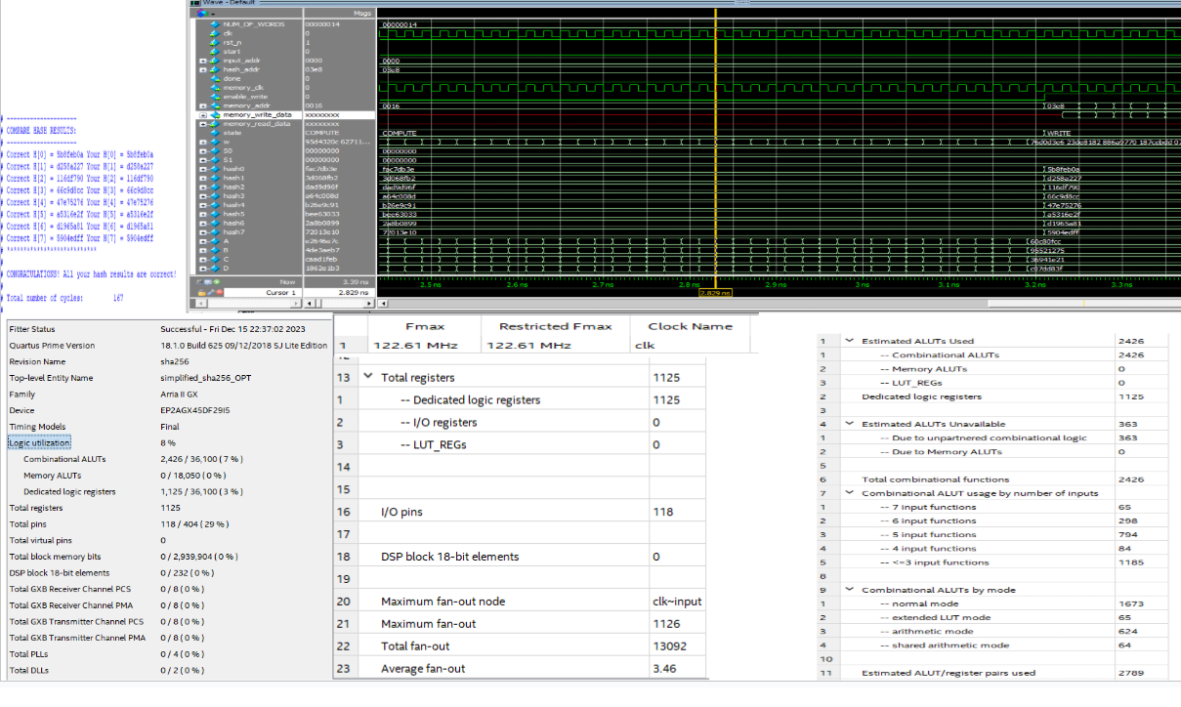Click the signal icon beside enable_write
This screenshot has width=1181, height=707.
click(x=214, y=97)
